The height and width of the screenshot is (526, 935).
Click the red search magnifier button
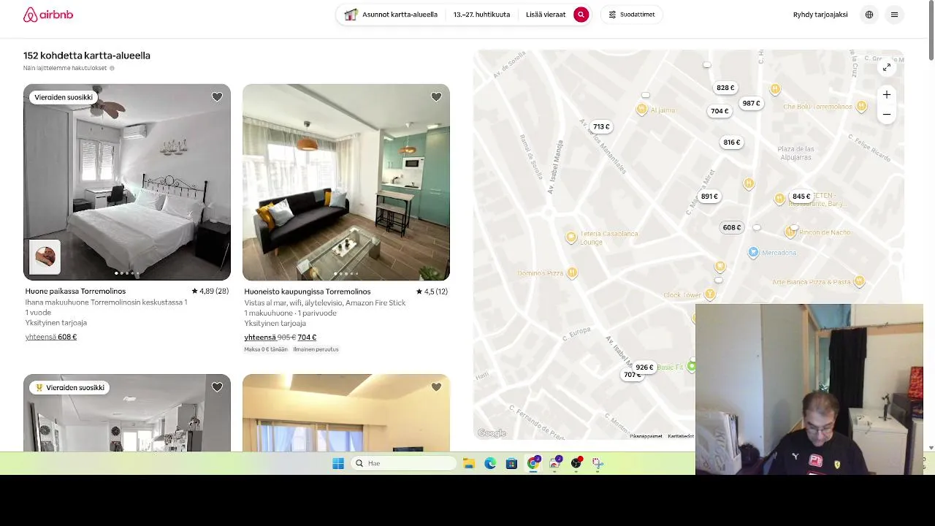[581, 15]
